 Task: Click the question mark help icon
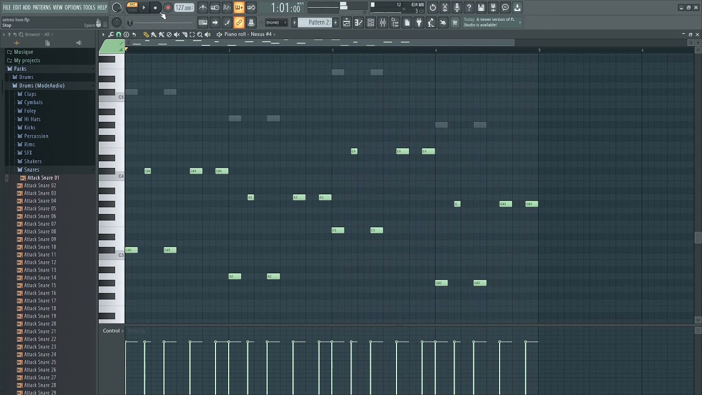(x=469, y=8)
